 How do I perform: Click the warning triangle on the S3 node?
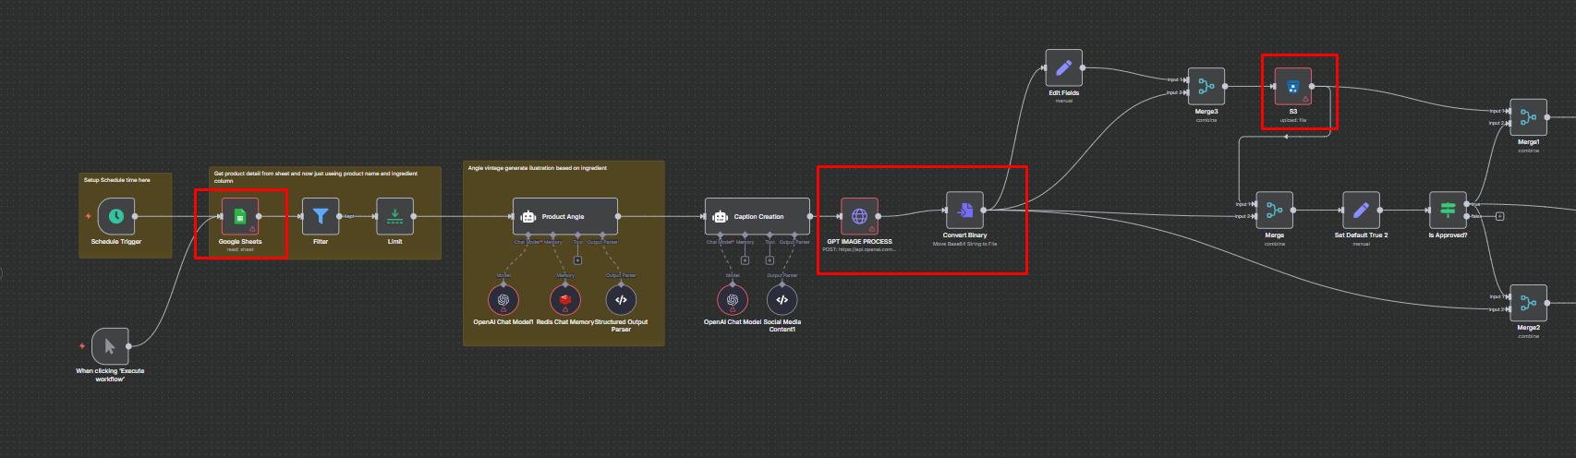1305,98
